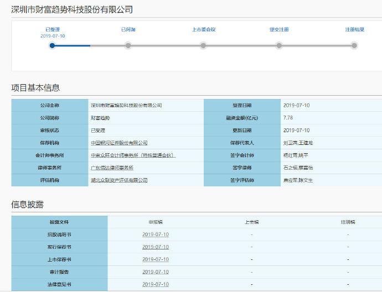Click the 项目基本信息 section heading
This screenshot has width=382, height=292.
(35, 88)
